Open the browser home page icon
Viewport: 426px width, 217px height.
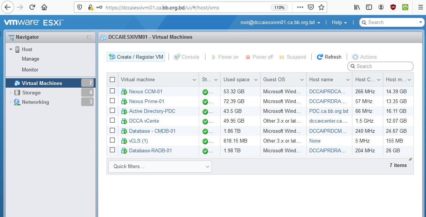click(44, 7)
